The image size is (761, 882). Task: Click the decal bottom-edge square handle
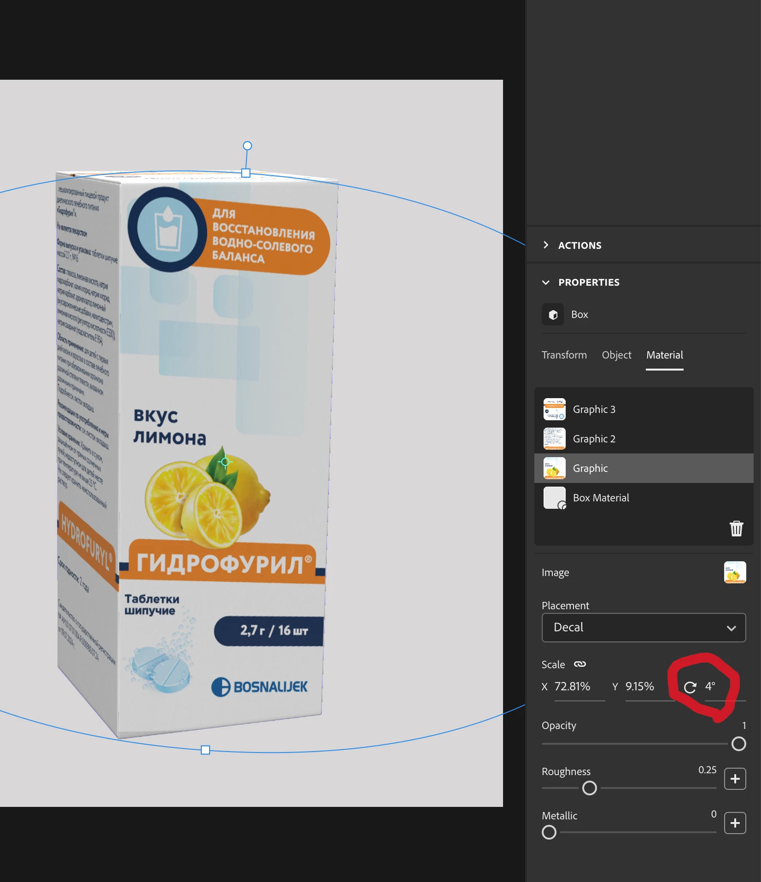click(205, 750)
